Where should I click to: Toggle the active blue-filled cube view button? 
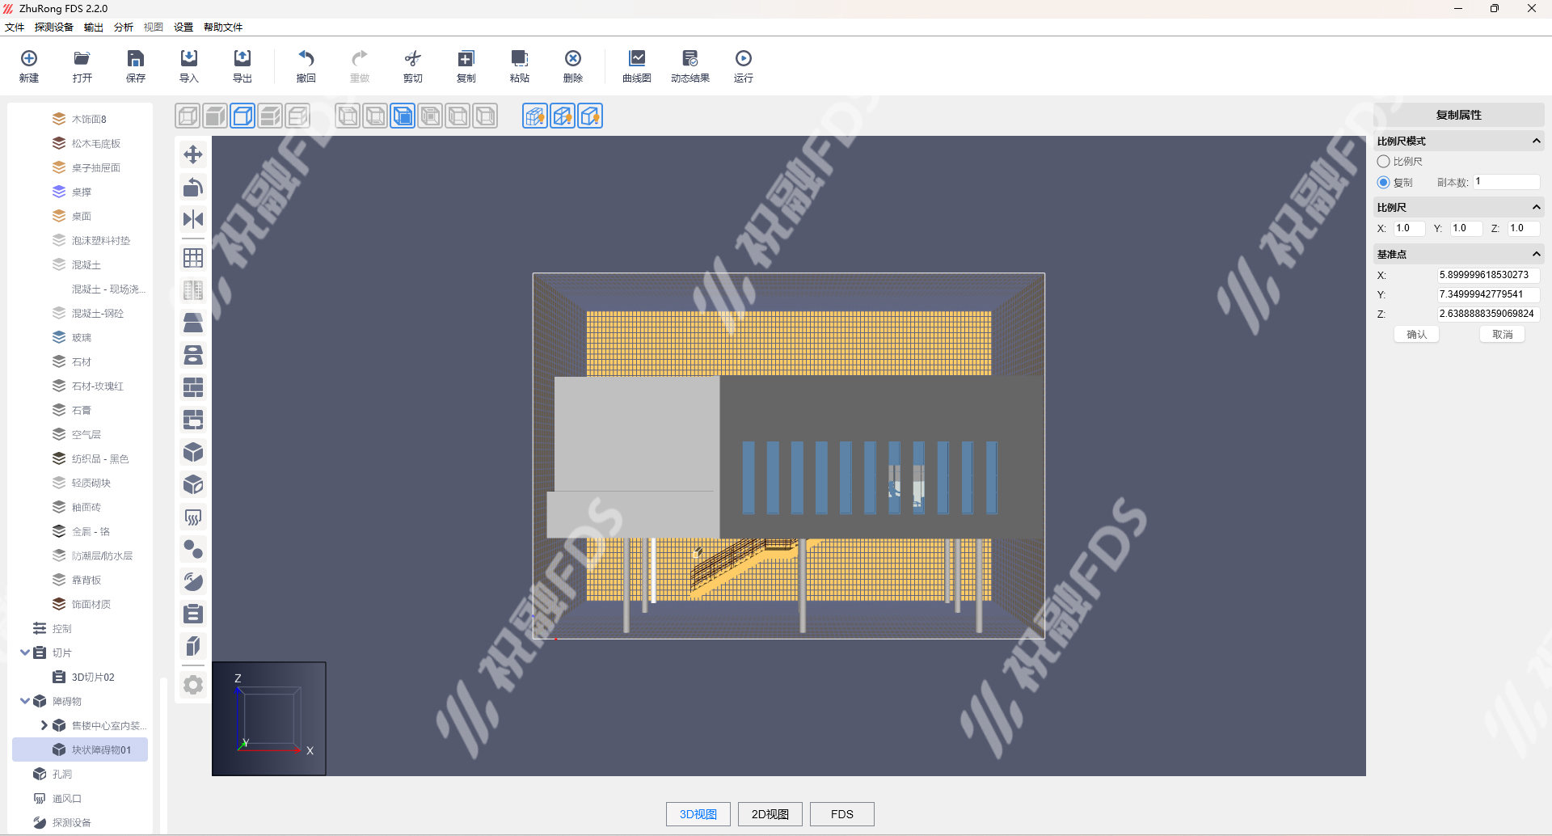pos(403,116)
